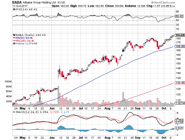The image size is (185, 140).
Task: Click May on the MACD panel date axis
Action: click(x=23, y=138)
